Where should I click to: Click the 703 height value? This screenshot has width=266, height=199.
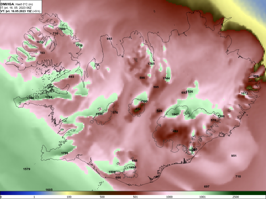tap(42, 53)
